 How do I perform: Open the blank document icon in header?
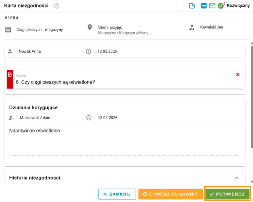[192, 6]
